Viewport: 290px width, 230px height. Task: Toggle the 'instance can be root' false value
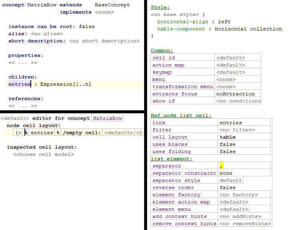pyautogui.click(x=87, y=26)
